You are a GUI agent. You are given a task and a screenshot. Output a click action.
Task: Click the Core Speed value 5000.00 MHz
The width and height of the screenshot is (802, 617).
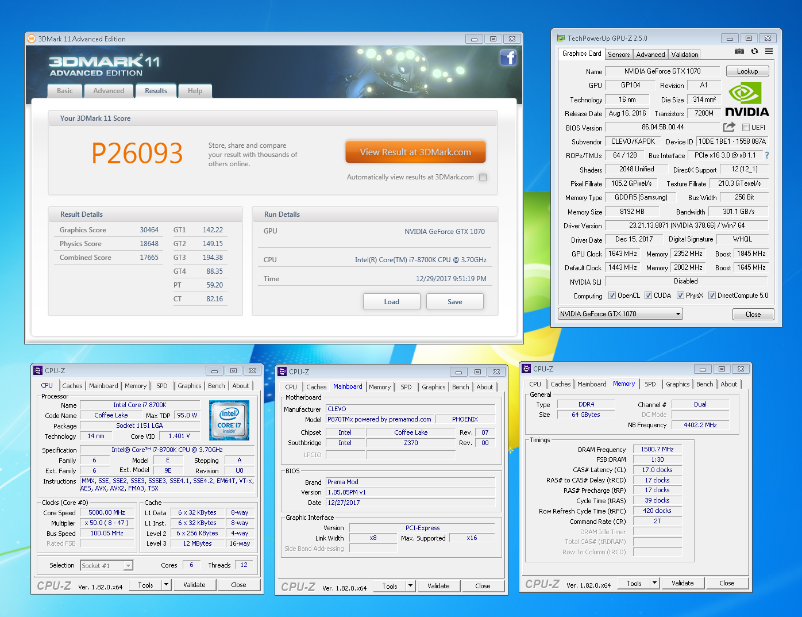coord(107,512)
